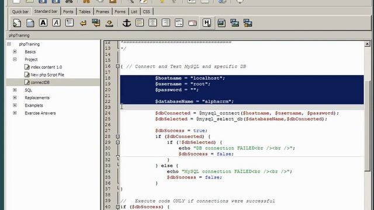Select the Replacements tree label
The height and width of the screenshot is (210, 374).
pyautogui.click(x=37, y=97)
